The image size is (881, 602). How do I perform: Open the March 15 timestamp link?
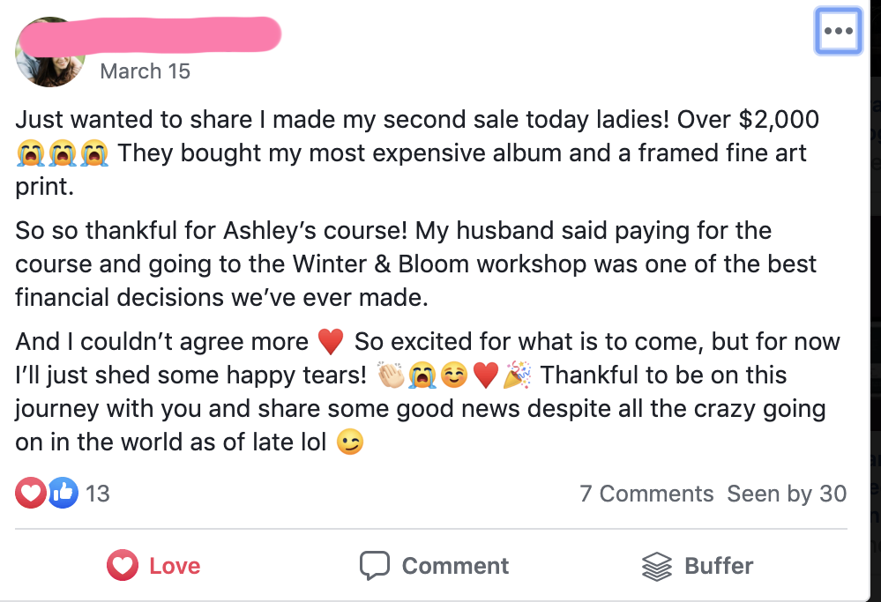tap(145, 71)
